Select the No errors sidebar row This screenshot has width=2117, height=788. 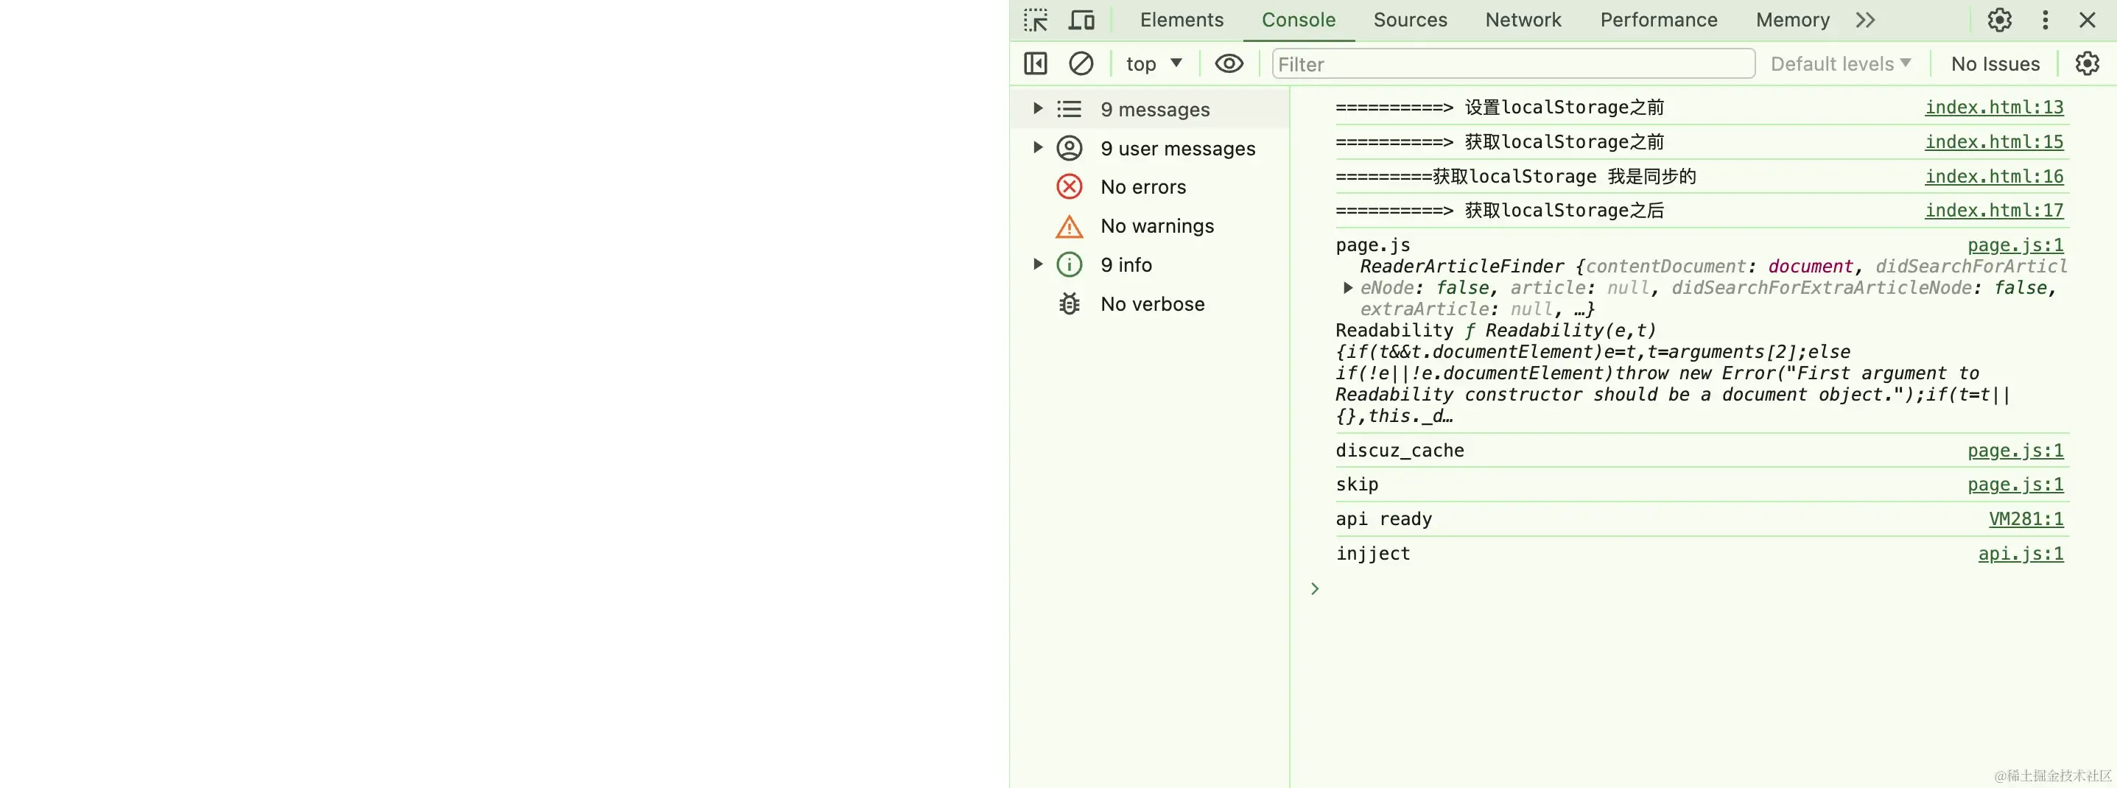(x=1150, y=186)
